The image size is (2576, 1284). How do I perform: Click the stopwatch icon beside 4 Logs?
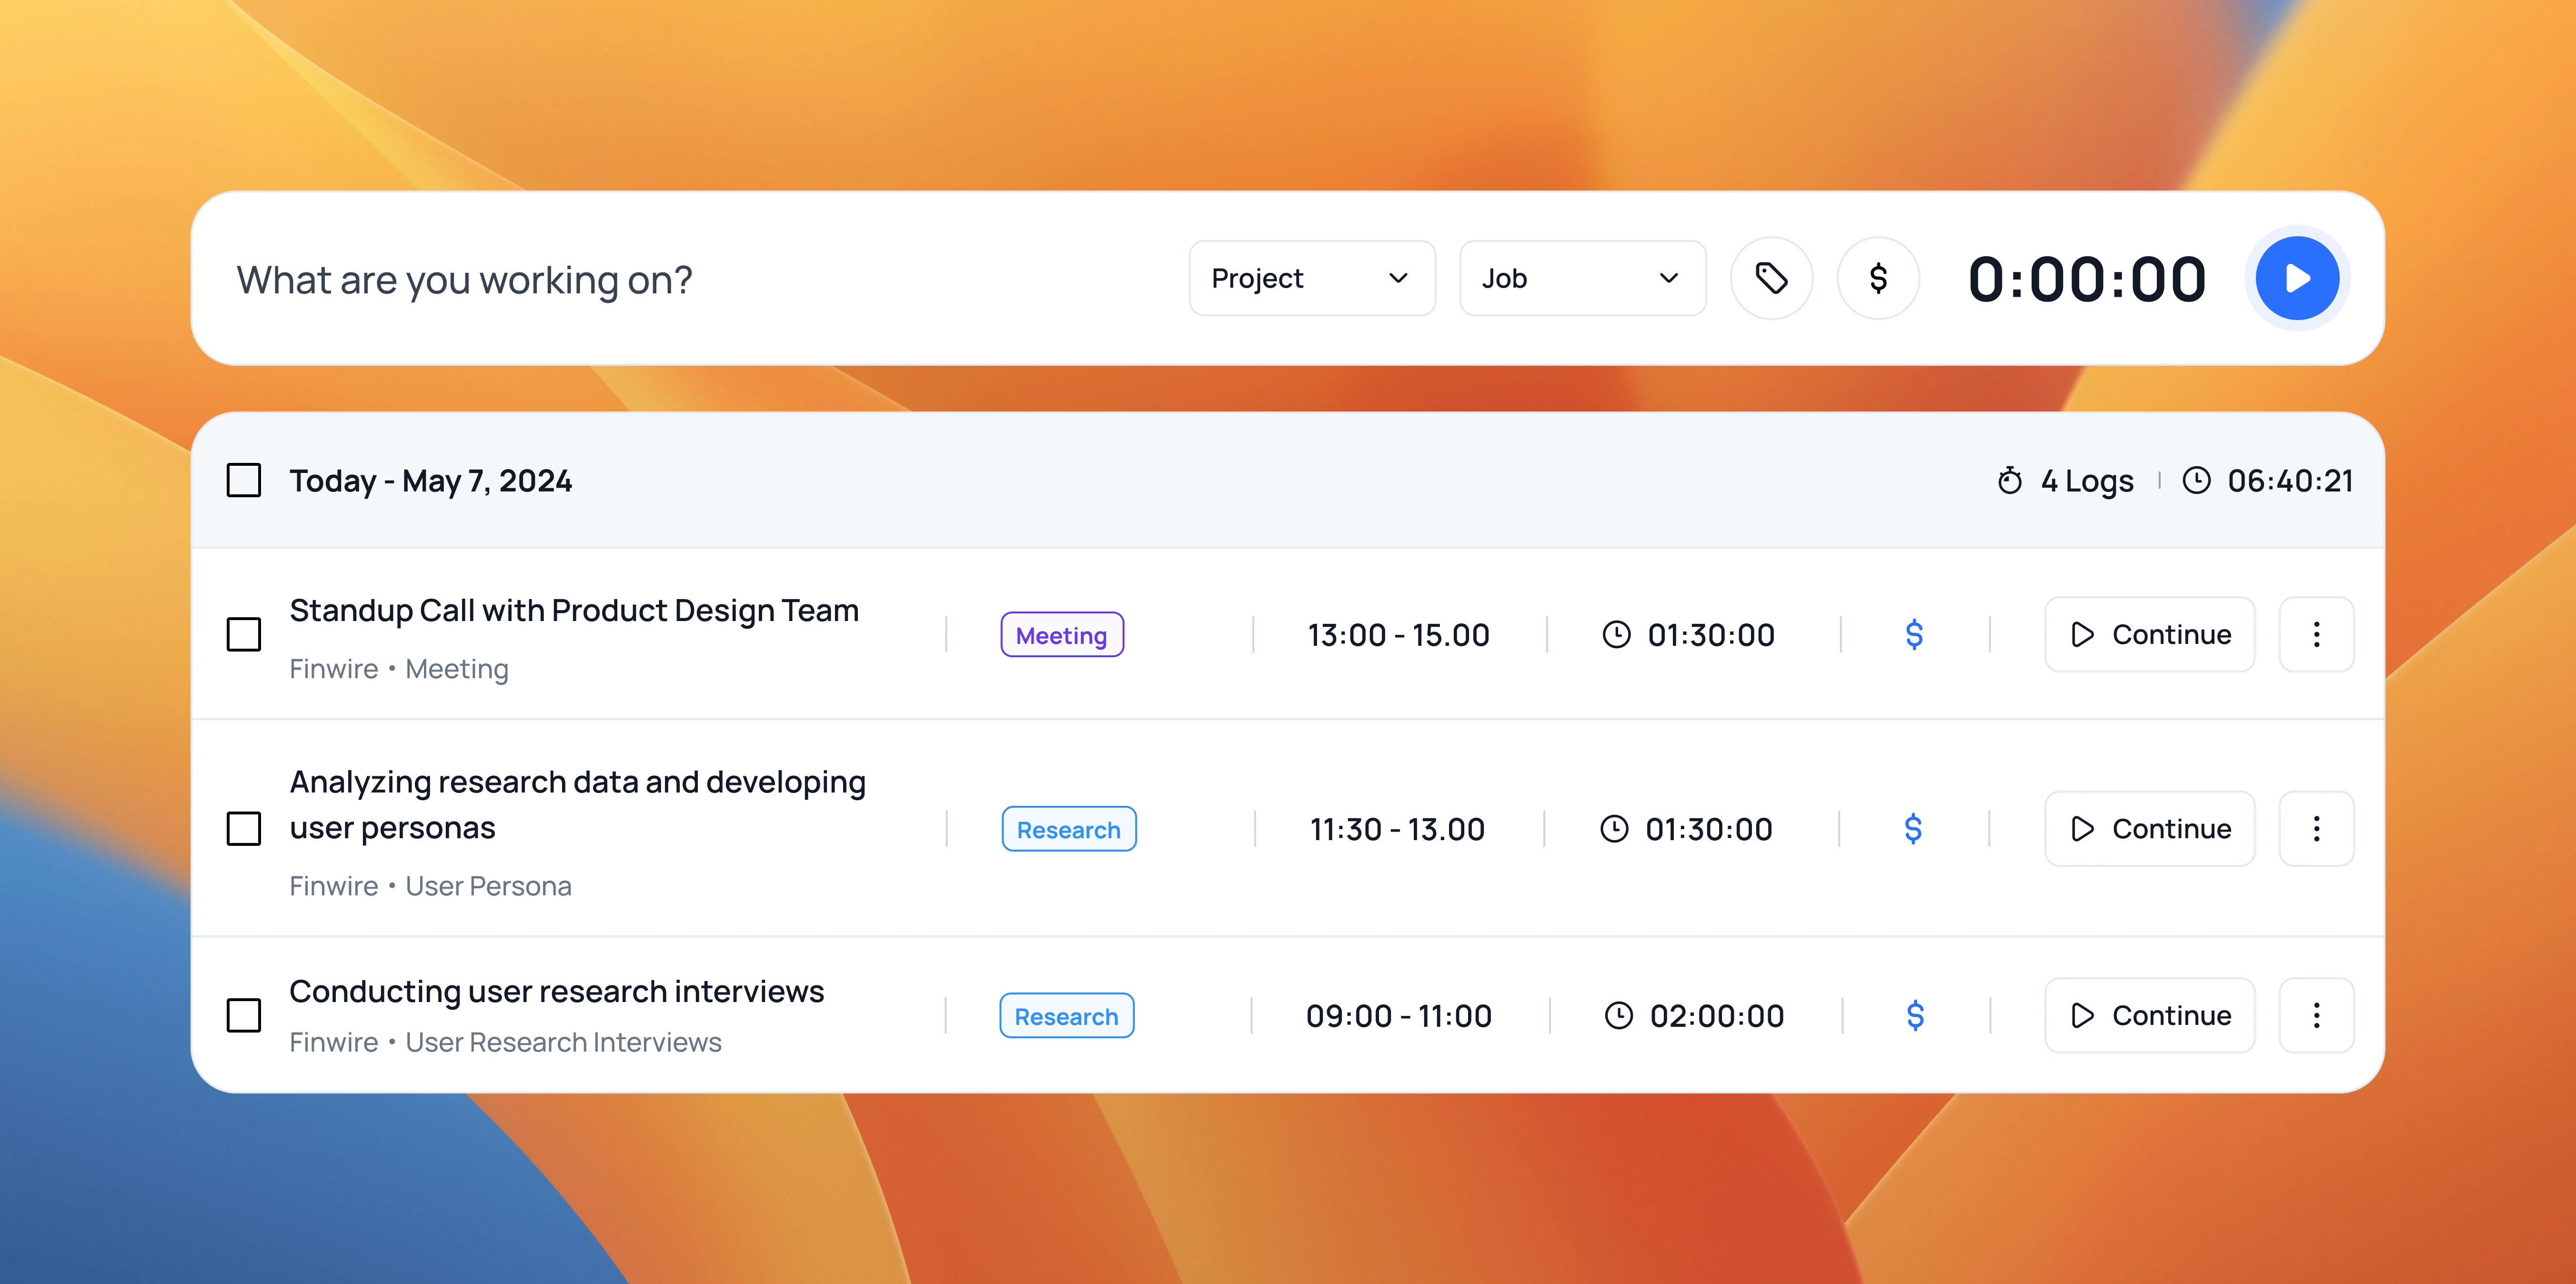(x=2010, y=480)
